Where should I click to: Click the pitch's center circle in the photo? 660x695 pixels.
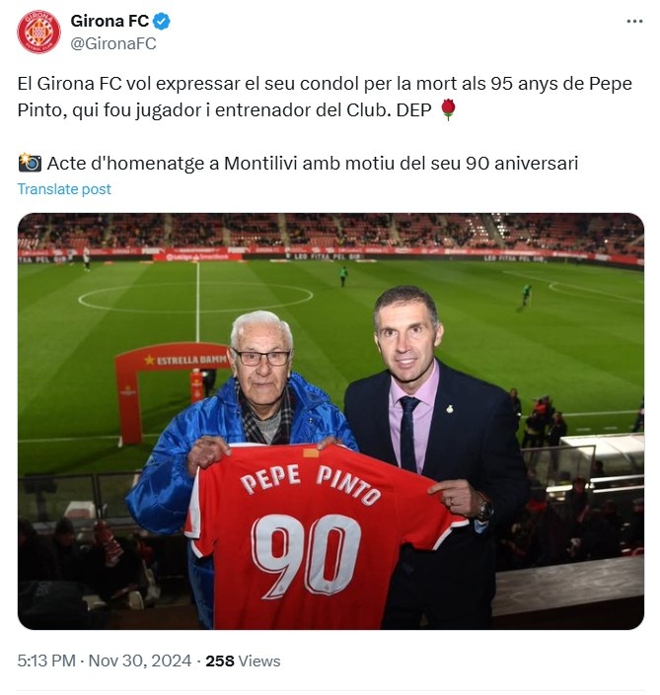195,296
